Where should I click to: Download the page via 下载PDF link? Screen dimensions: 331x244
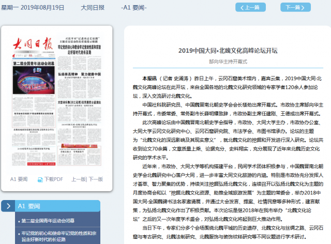(x=54, y=179)
